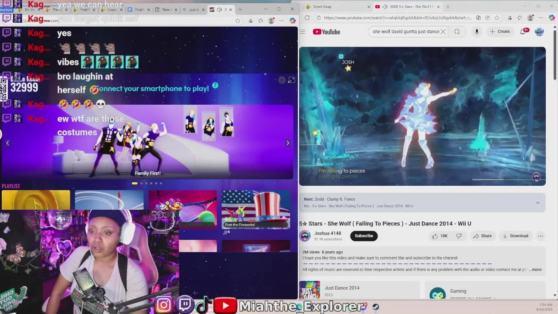Image resolution: width=558 pixels, height=314 pixels.
Task: Click the Download button
Action: click(515, 236)
